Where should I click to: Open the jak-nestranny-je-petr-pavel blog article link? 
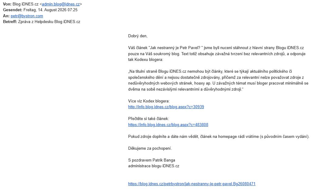[192, 184]
